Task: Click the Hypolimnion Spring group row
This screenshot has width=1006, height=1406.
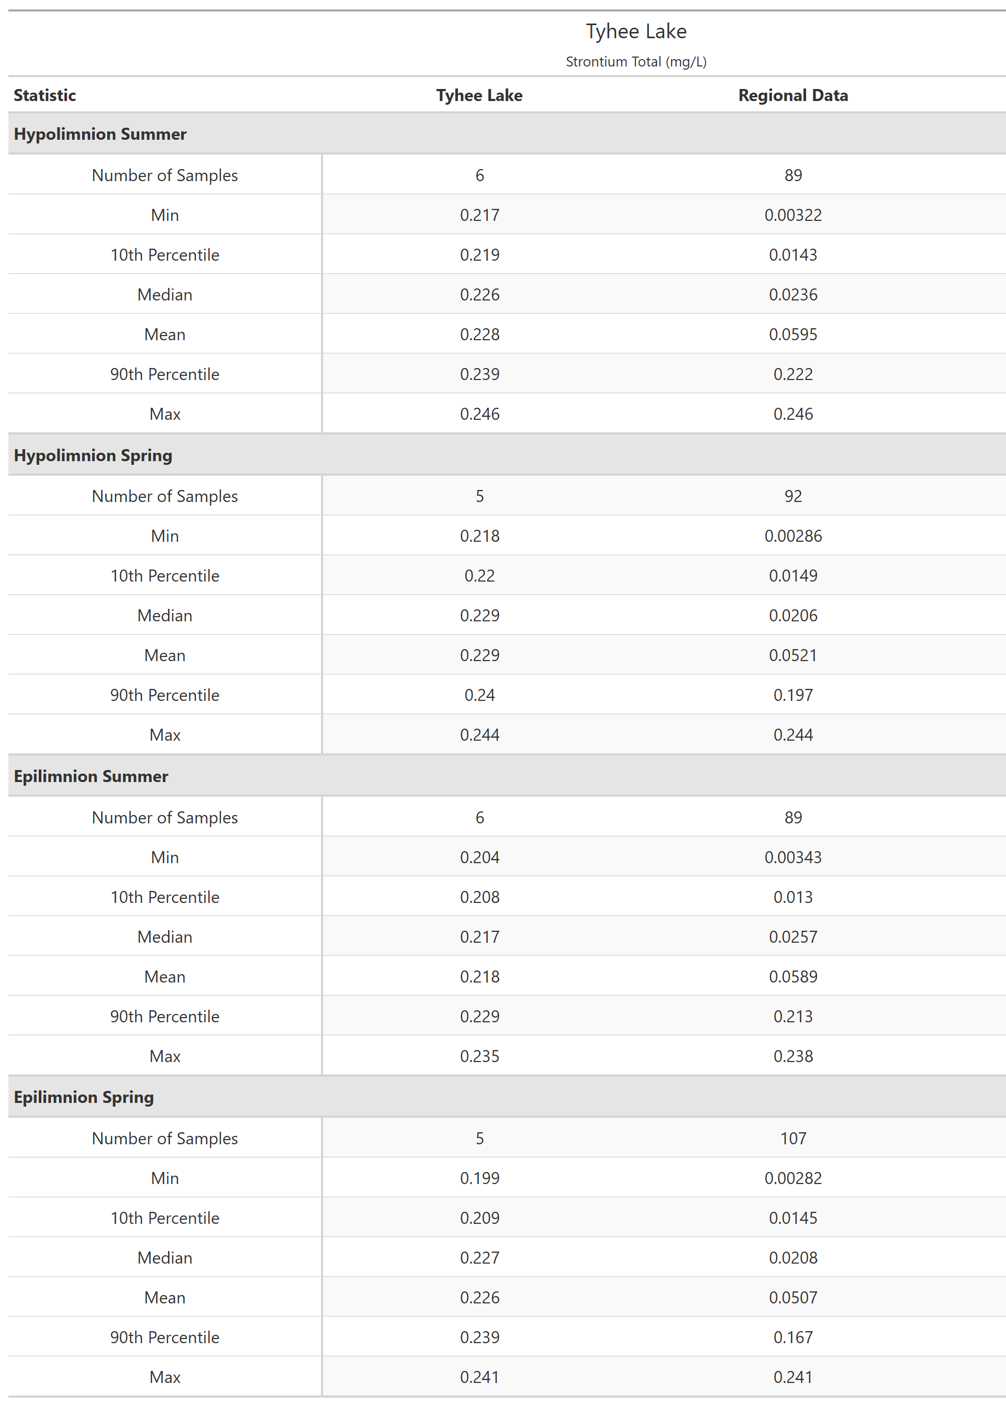Action: [x=93, y=455]
